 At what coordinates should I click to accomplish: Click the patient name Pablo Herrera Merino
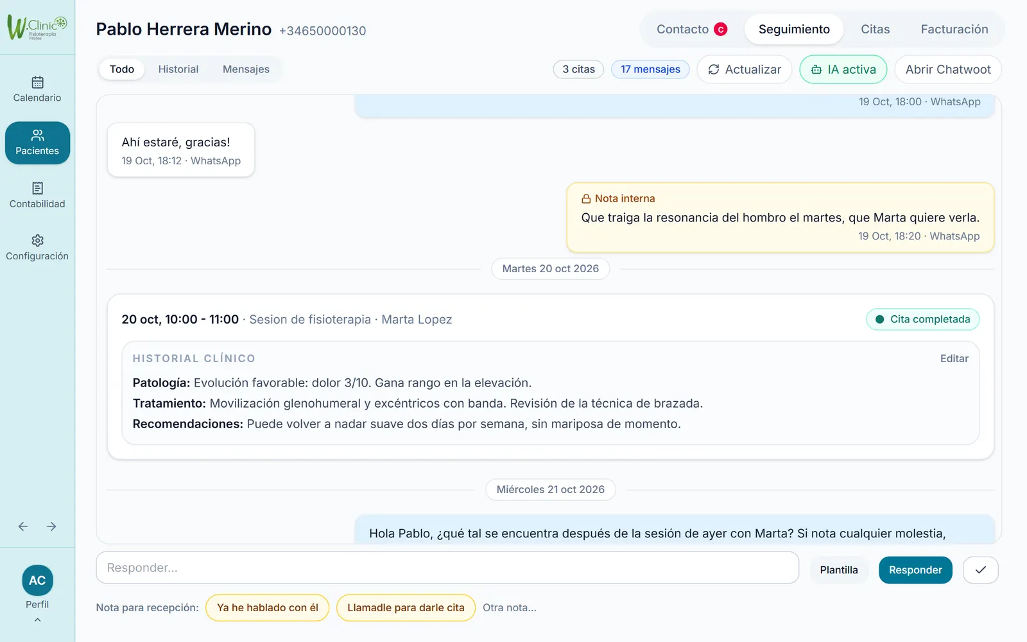[184, 30]
